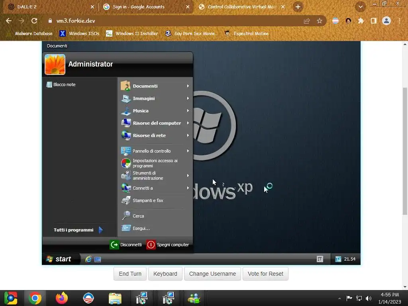Click page vertical scrollbar thumb
This screenshot has height=306, width=408.
coord(405,151)
